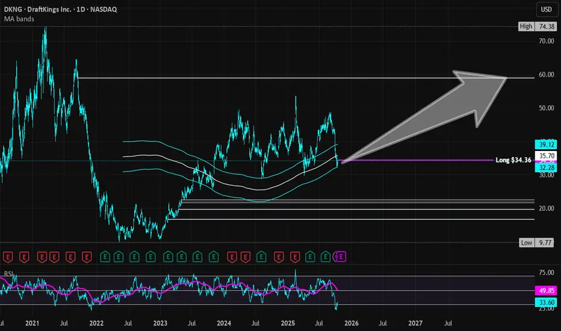Click the first green E marker after the six red ones
The width and height of the screenshot is (561, 331).
tap(105, 257)
